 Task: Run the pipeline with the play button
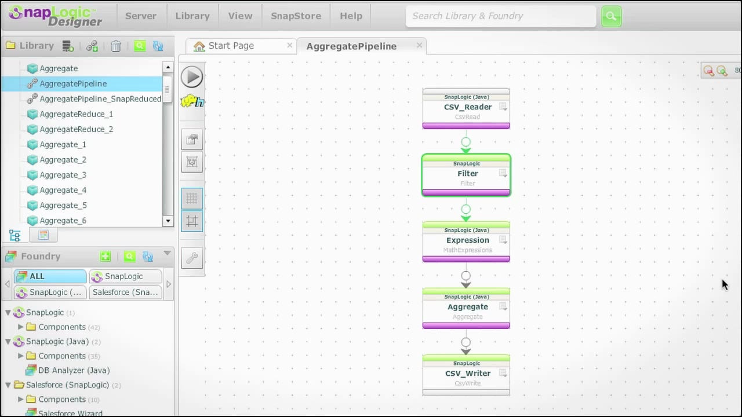click(192, 77)
